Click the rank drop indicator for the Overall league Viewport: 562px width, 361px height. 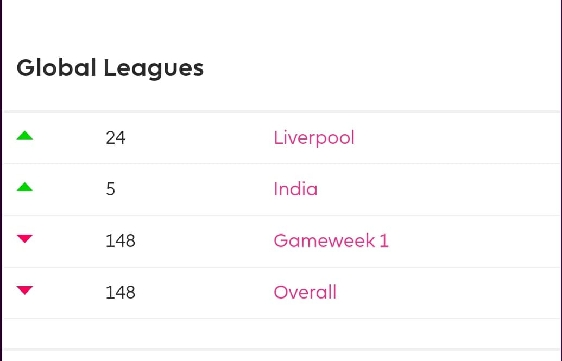pos(24,292)
